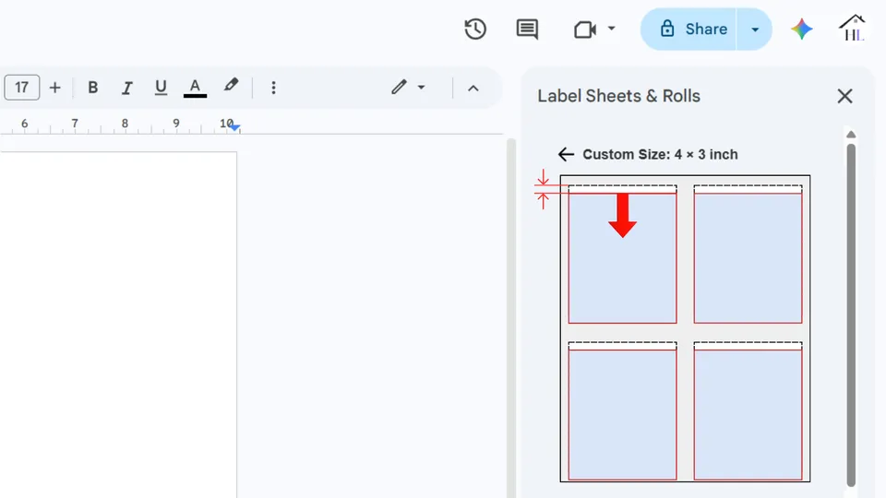886x498 pixels.
Task: Collapse the menus with up chevron
Action: coord(473,89)
